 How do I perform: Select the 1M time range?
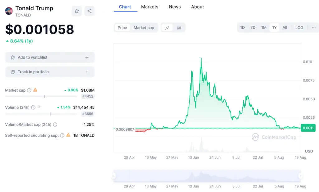click(x=264, y=27)
